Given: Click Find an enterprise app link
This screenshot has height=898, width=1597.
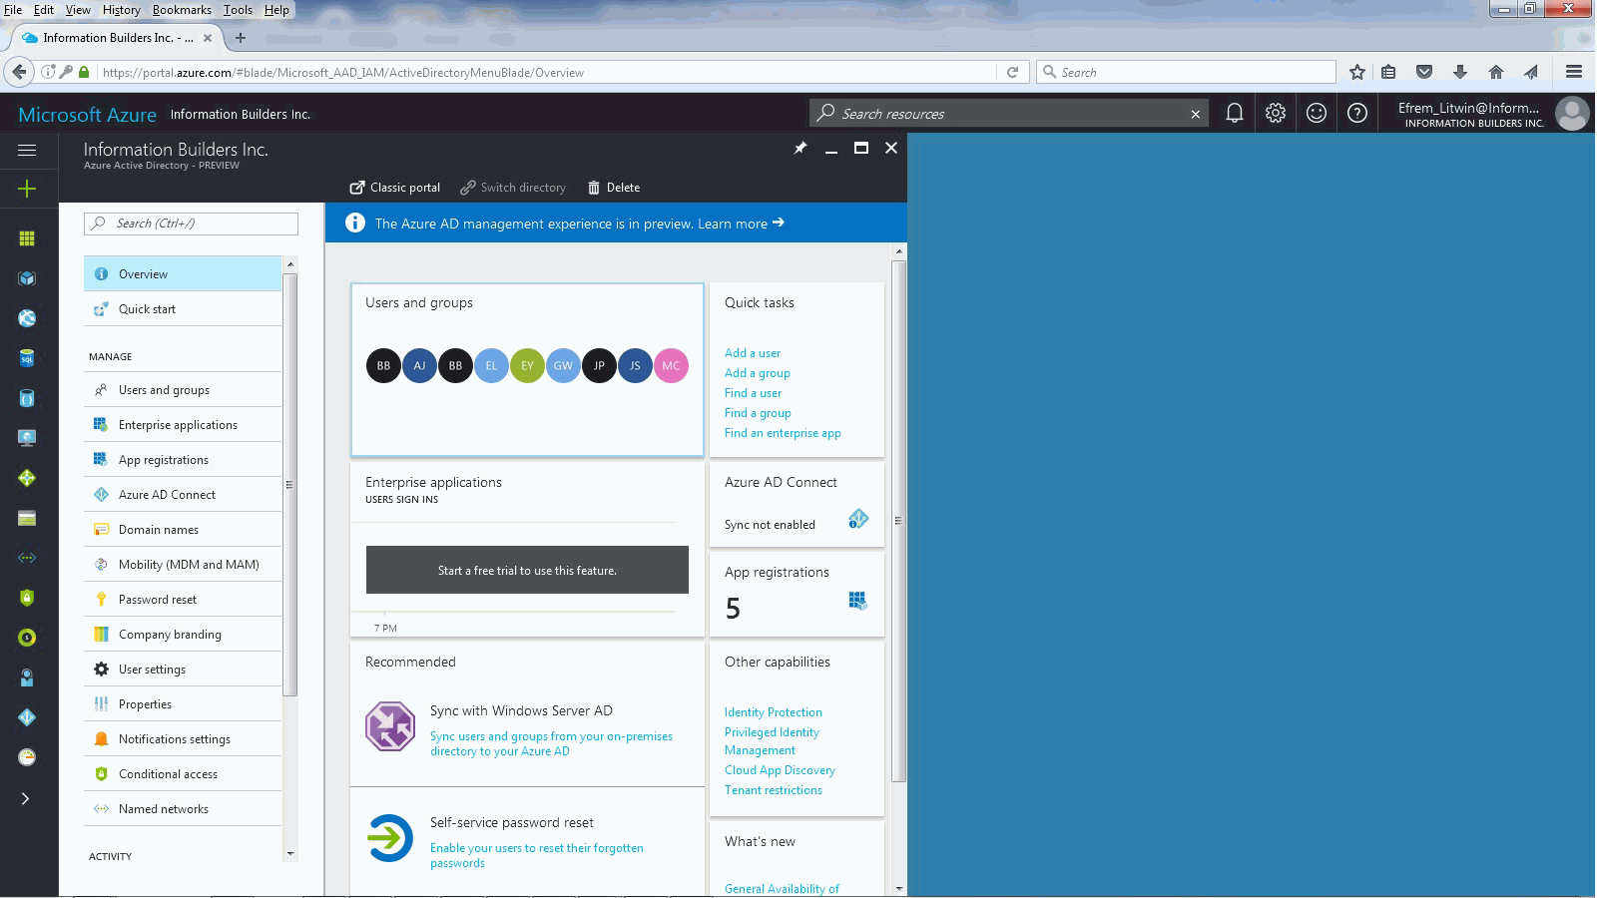Looking at the screenshot, I should click(783, 433).
